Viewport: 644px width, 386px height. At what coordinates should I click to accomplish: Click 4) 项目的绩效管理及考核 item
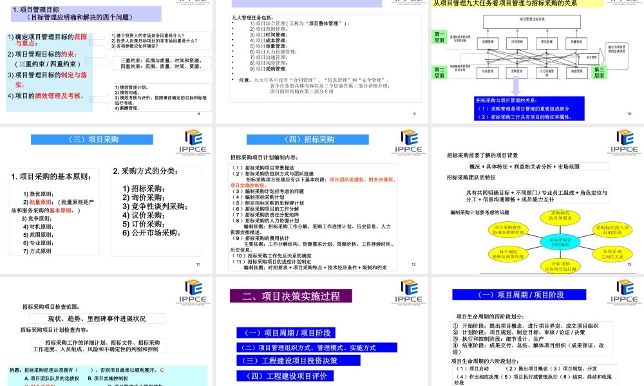(46, 96)
